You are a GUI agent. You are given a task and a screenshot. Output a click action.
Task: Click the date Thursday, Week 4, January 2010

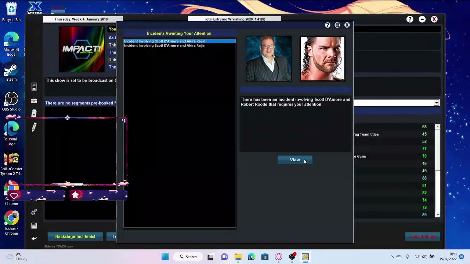tap(81, 19)
